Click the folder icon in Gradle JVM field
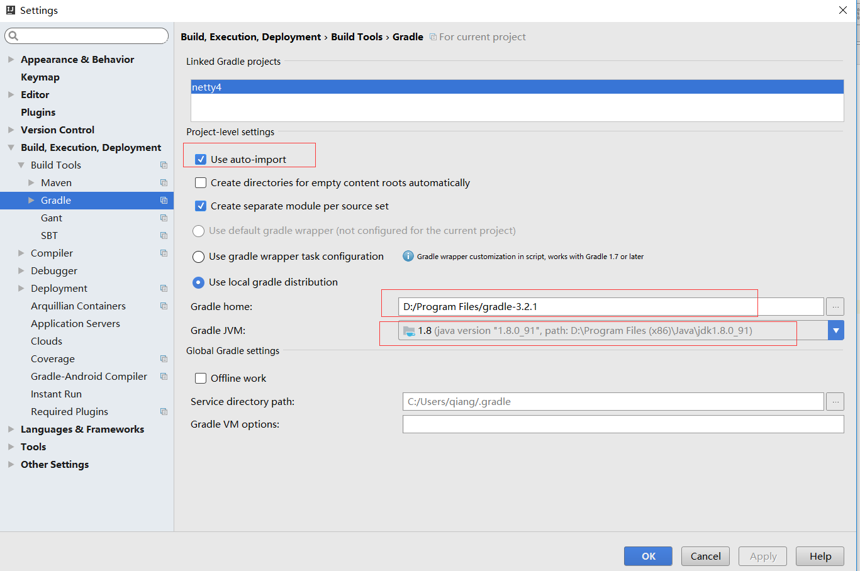Screen dimensions: 860x571 (409, 331)
